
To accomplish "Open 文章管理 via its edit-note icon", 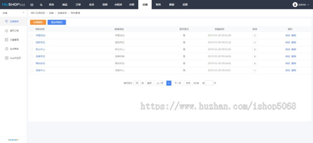I will [x=7, y=40].
